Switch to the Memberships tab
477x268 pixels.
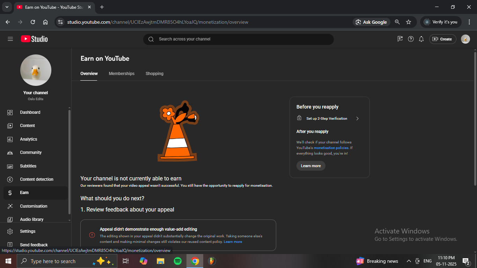click(122, 74)
